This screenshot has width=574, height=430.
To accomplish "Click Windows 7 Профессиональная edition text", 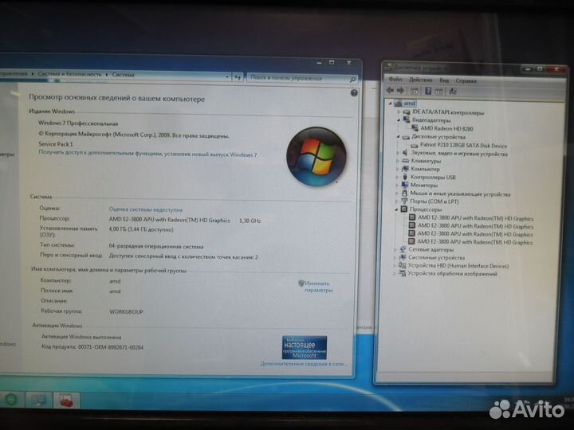I will 78,123.
